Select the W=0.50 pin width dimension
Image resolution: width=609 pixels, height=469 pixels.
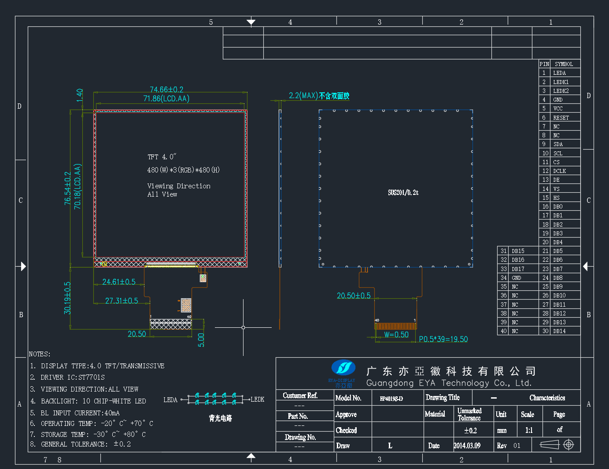point(396,334)
